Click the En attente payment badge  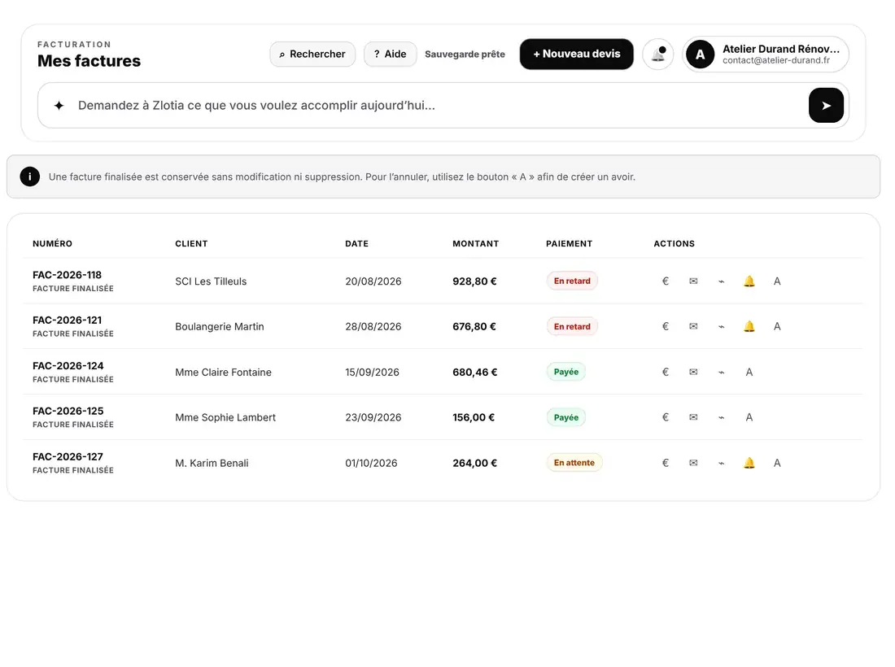pyautogui.click(x=574, y=463)
